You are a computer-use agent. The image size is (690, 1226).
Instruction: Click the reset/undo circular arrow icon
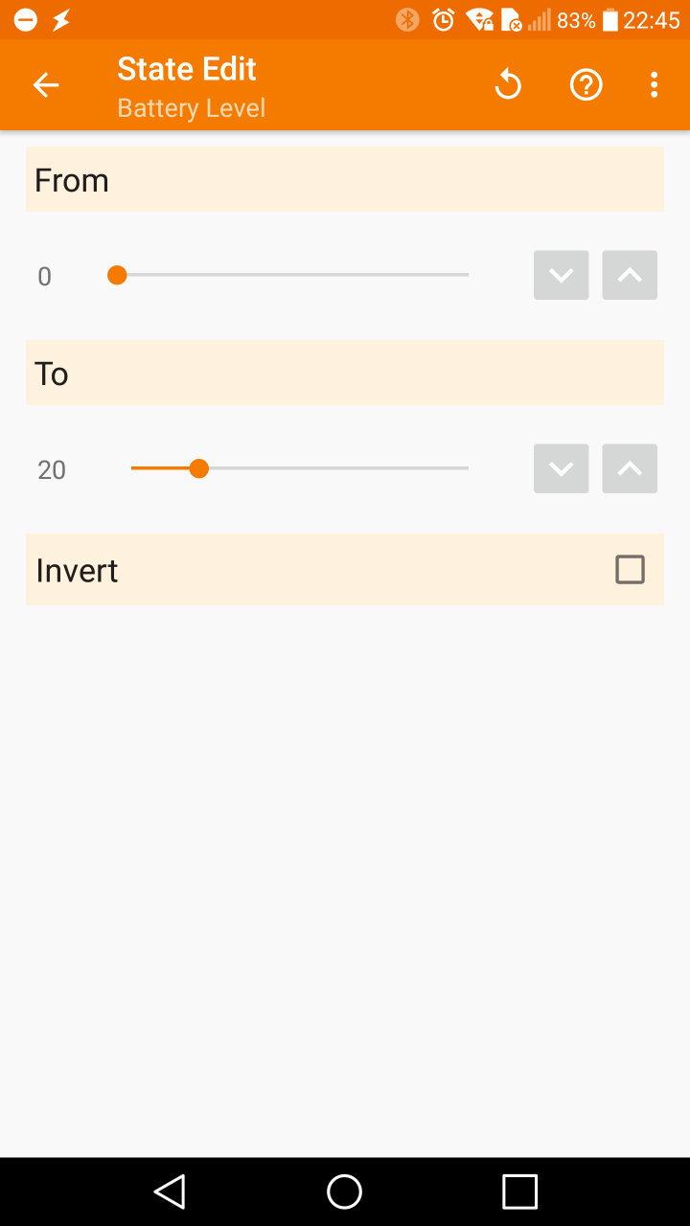(508, 85)
